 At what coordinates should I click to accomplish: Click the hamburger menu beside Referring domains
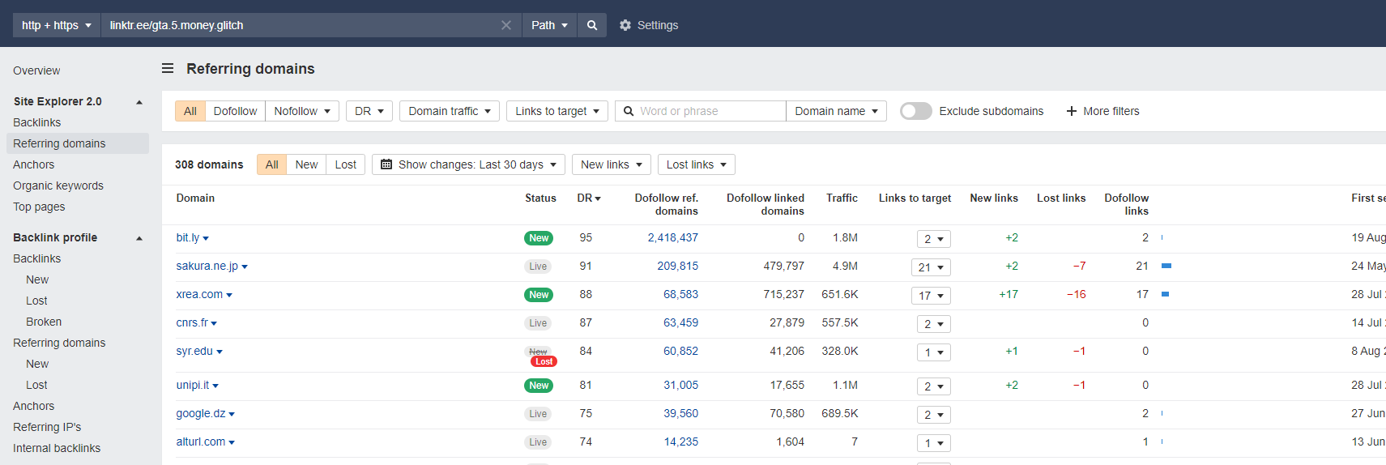(168, 69)
